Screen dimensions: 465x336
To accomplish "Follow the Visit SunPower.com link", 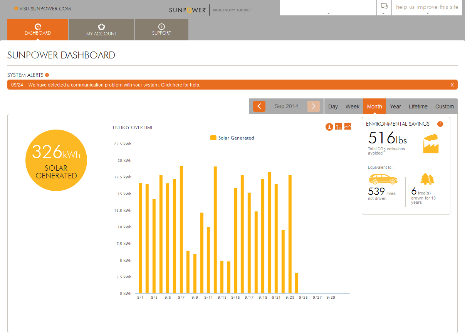I will pos(42,8).
